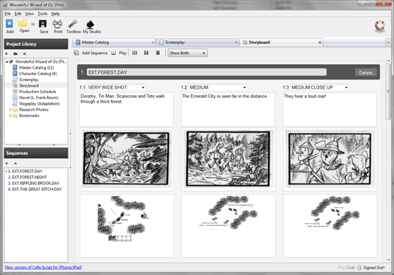Viewport: 394px width, 275px height.
Task: Click the Add project toolbar icon
Action: tap(10, 24)
